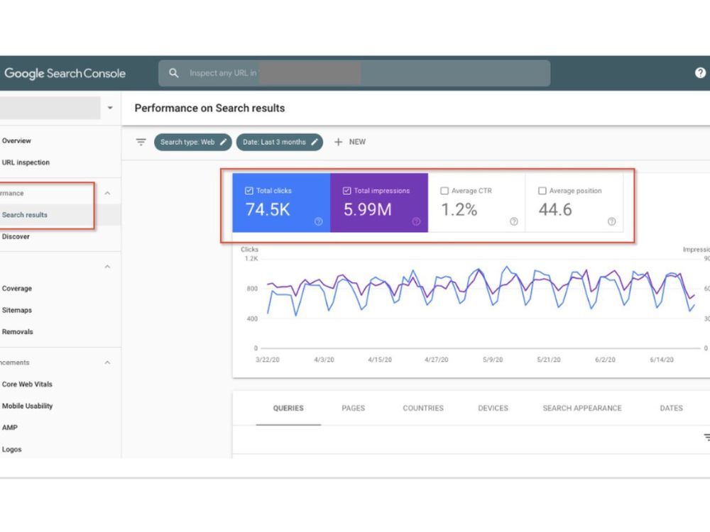Viewport: 710px width, 532px height.
Task: Enable the Average position checkbox
Action: 542,191
